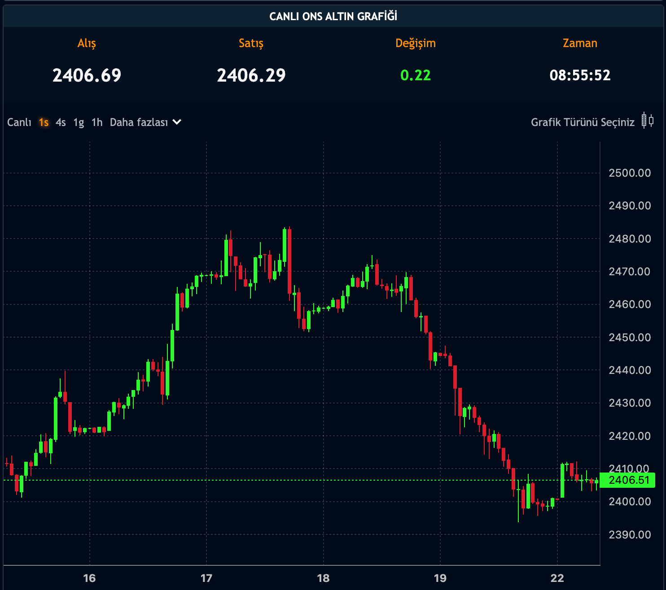The height and width of the screenshot is (590, 666).
Task: Click the Zaman value 08:55:52
Action: point(580,75)
